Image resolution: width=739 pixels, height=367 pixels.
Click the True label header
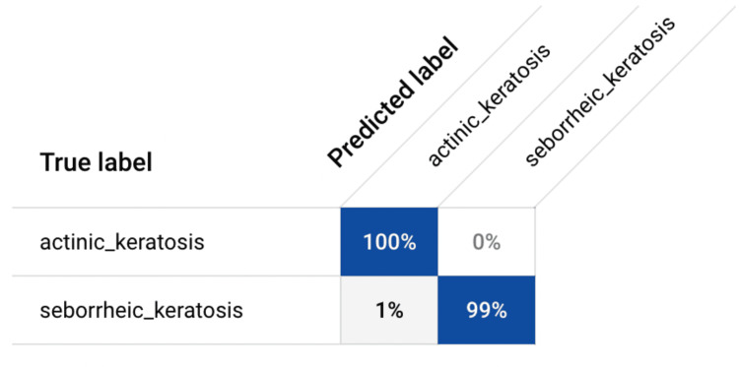pos(97,162)
